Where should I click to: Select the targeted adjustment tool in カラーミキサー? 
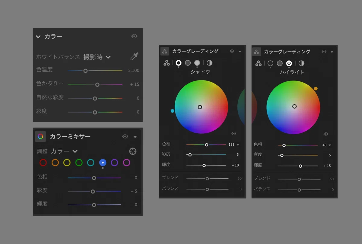(133, 151)
